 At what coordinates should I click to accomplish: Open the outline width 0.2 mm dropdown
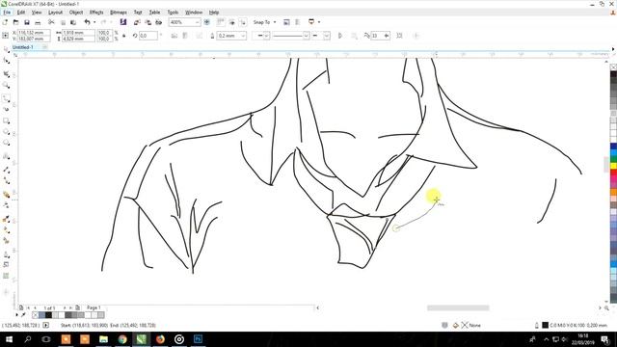click(x=243, y=36)
